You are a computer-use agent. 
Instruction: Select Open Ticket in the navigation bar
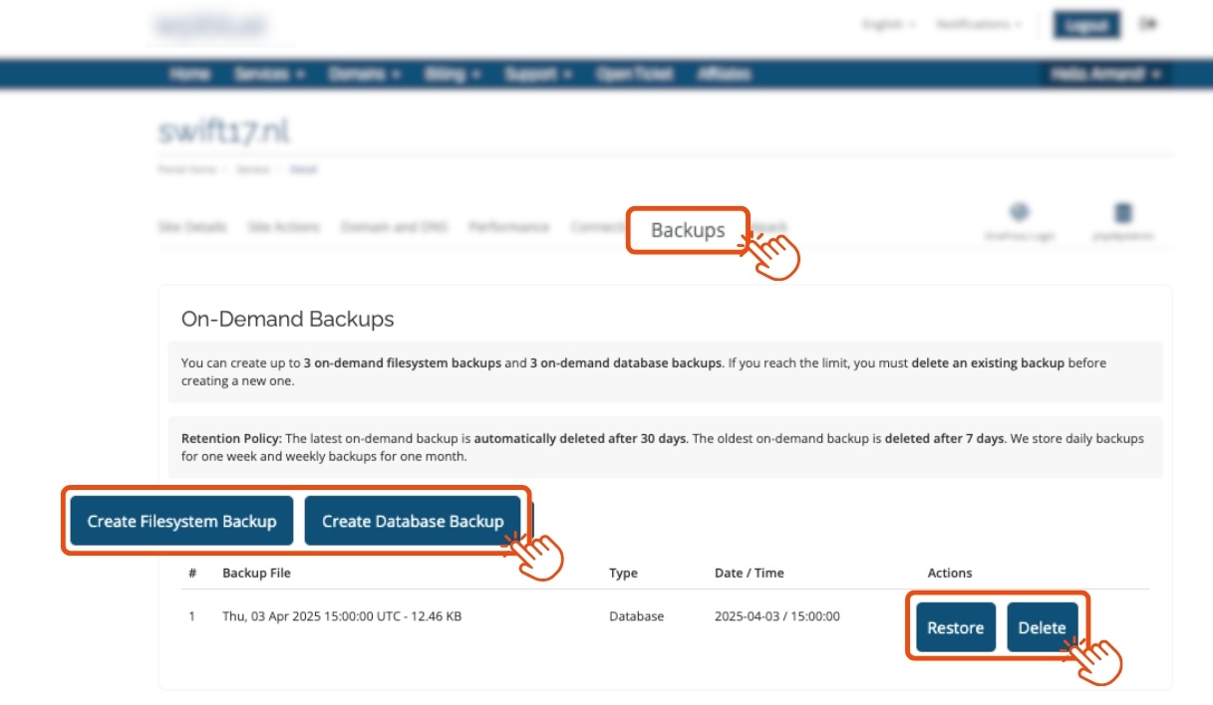[634, 75]
